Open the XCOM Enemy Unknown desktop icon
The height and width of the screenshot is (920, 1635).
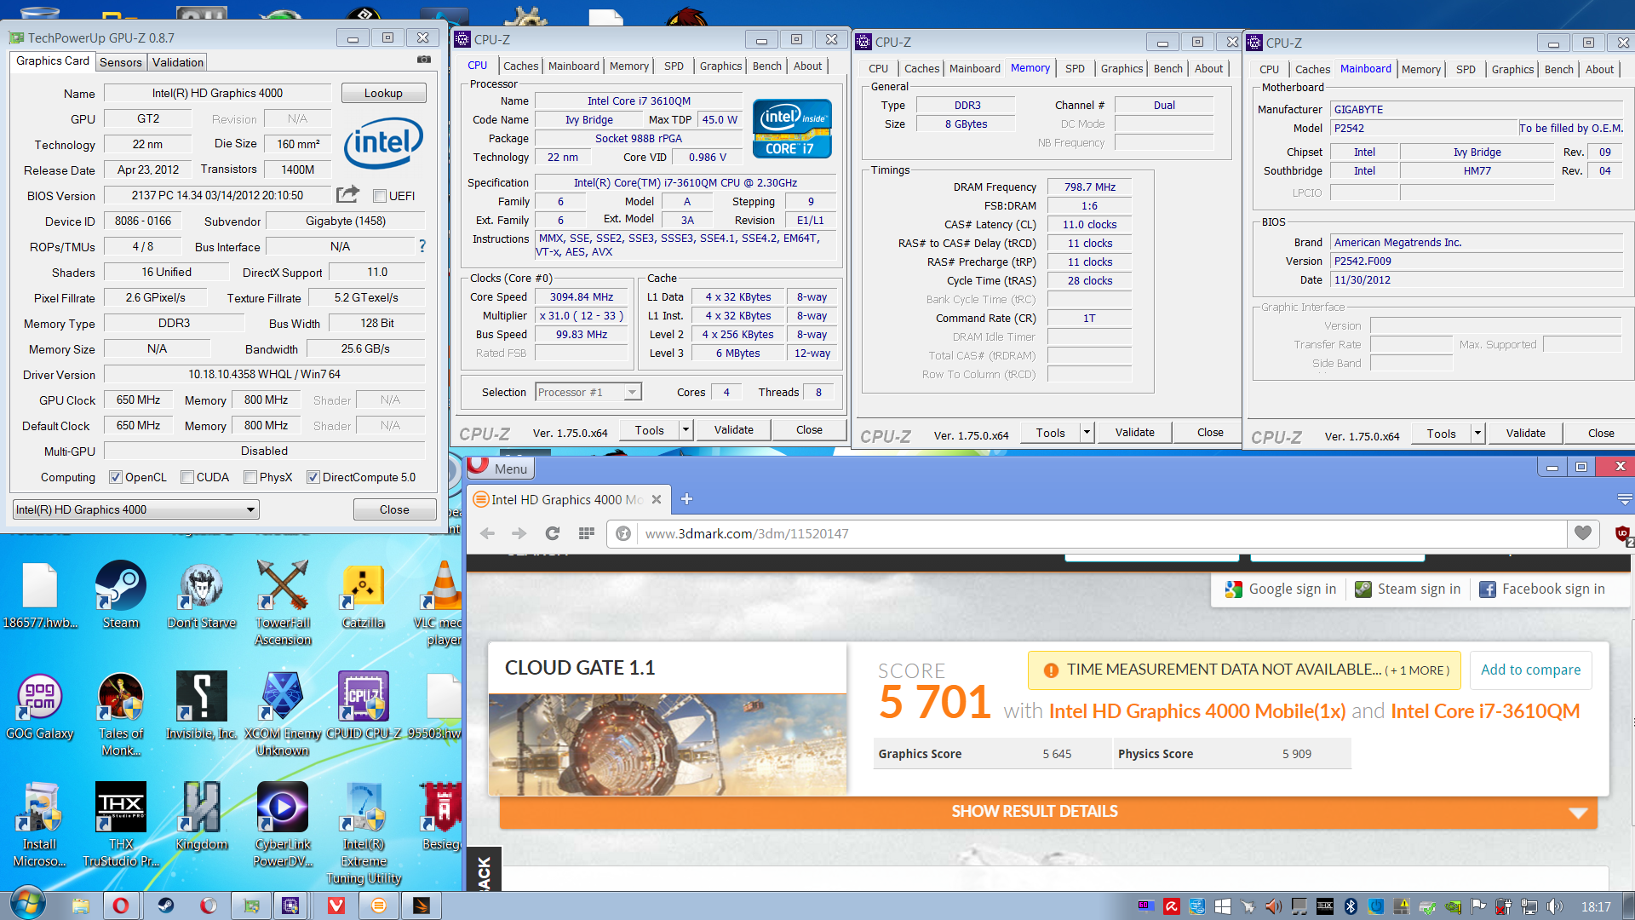coord(283,714)
